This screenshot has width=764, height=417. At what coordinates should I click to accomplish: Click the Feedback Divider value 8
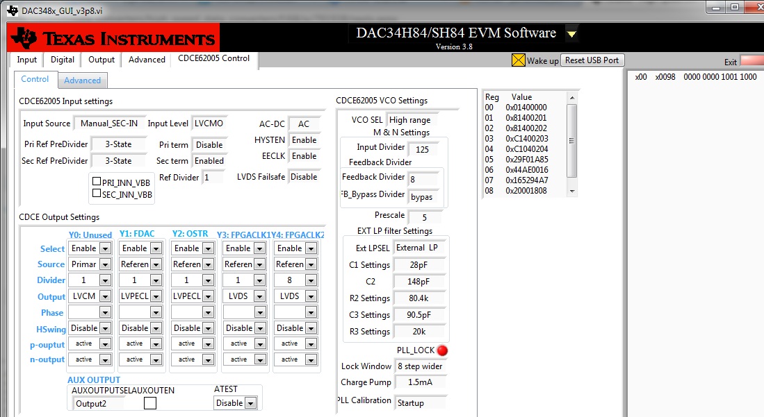click(x=423, y=180)
